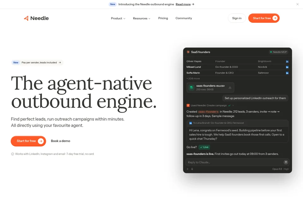The width and height of the screenshot is (303, 202).
Task: Click the name Oliver Hayes in the table
Action: (x=194, y=61)
